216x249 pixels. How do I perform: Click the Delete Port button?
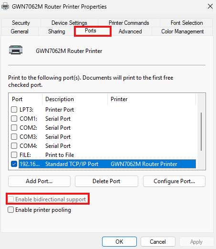coord(106,181)
